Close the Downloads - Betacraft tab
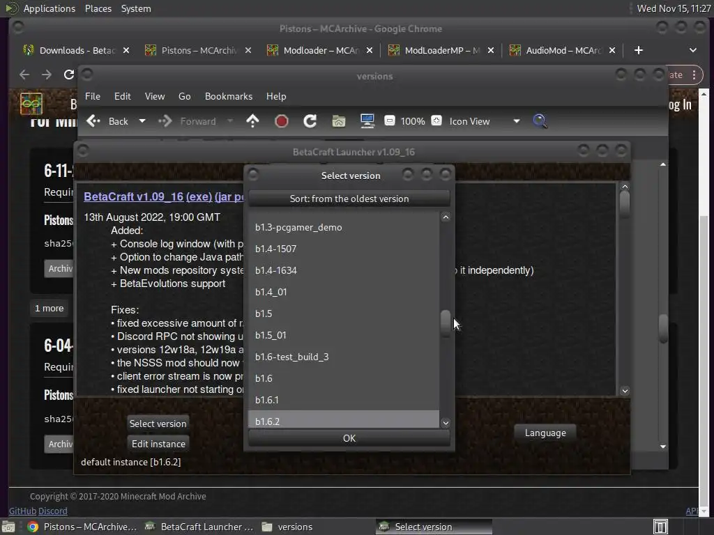The image size is (714, 535). pyautogui.click(x=126, y=50)
